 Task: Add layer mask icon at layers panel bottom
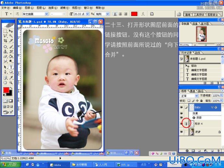[193, 151]
